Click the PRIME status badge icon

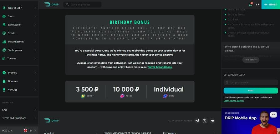[x=122, y=96]
